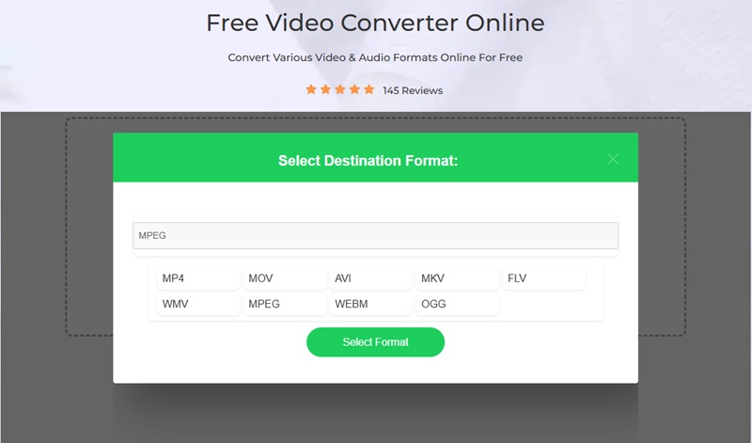Click the first orange rating star
This screenshot has height=443, width=752.
coord(311,90)
